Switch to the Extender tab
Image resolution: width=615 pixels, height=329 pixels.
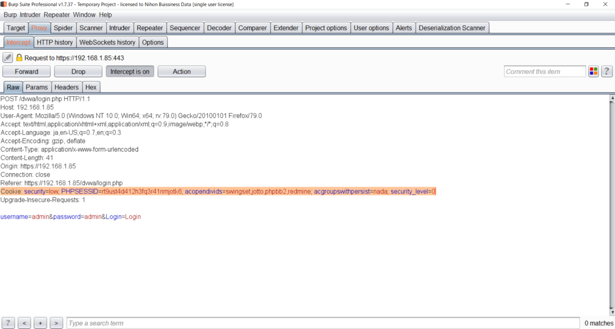286,28
